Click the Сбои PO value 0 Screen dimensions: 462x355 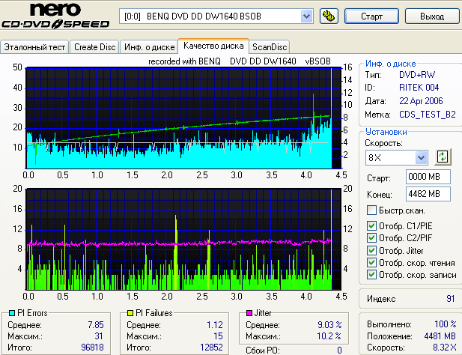tap(339, 351)
